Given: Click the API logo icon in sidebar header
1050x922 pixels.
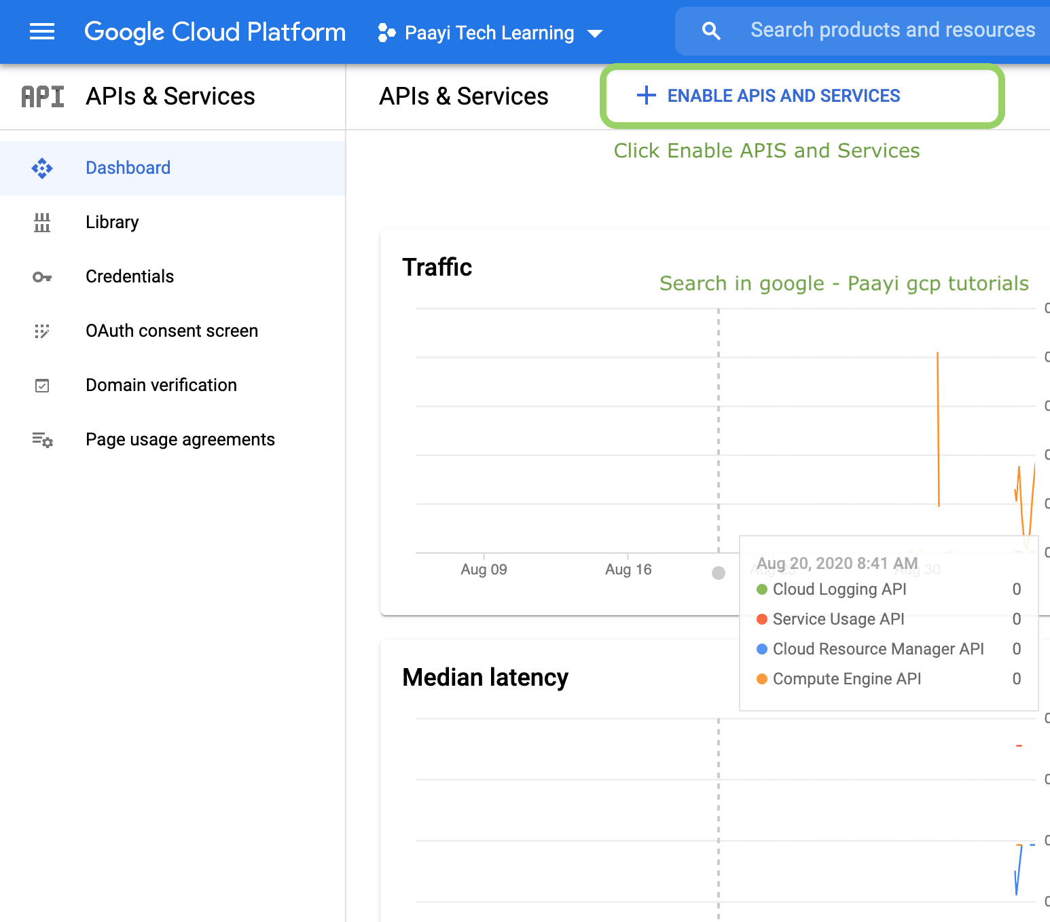Looking at the screenshot, I should 43,97.
